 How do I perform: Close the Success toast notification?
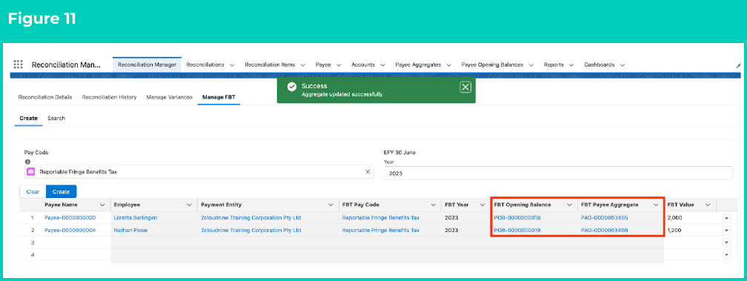point(465,87)
